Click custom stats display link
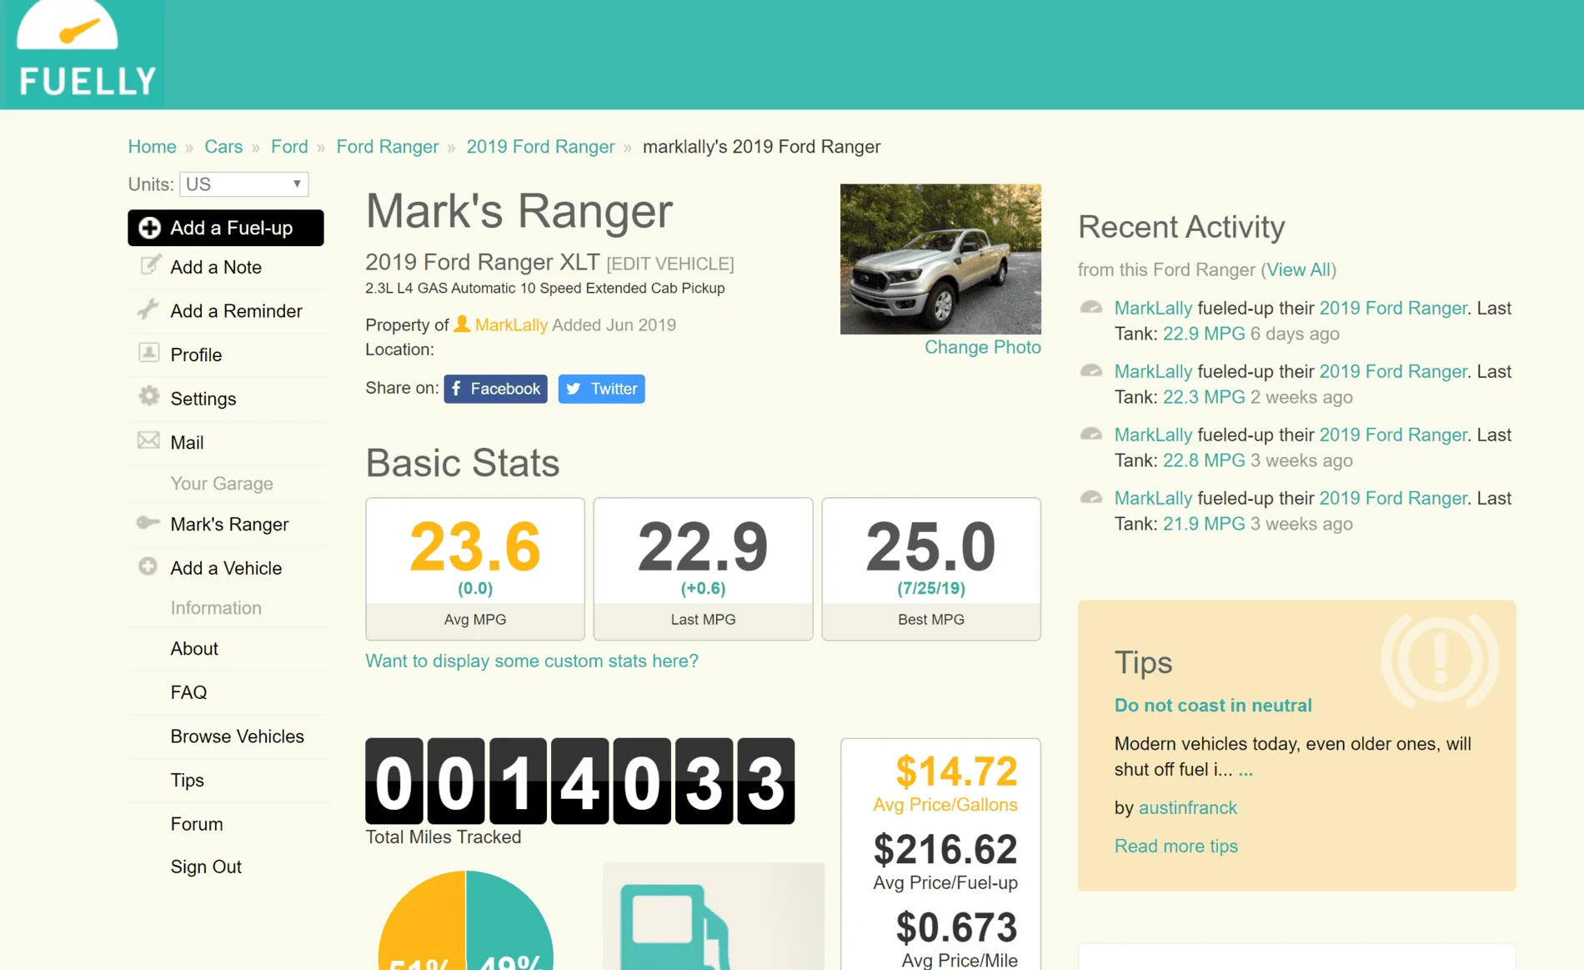The height and width of the screenshot is (970, 1584). pyautogui.click(x=532, y=661)
